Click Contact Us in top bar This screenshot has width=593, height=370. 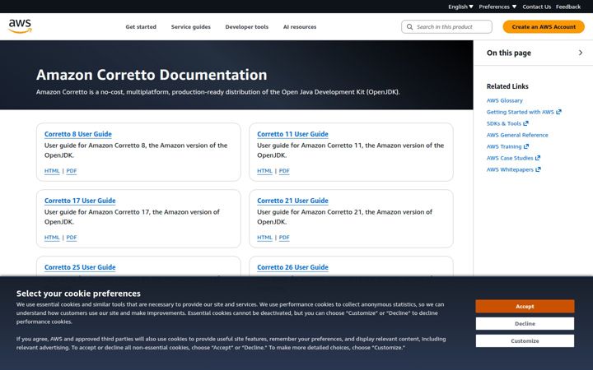(x=536, y=7)
